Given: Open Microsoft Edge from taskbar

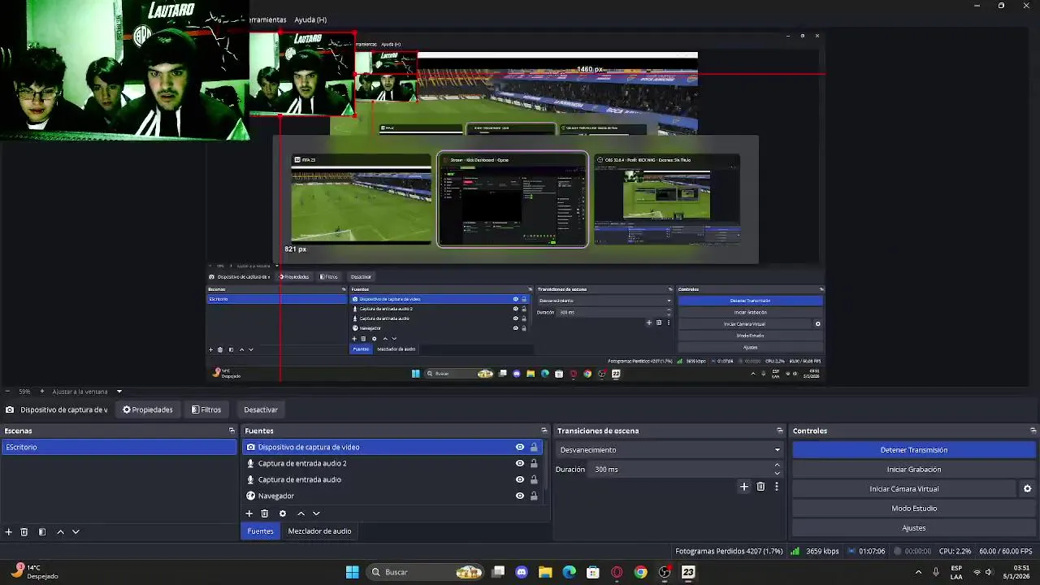Looking at the screenshot, I should click(x=569, y=572).
